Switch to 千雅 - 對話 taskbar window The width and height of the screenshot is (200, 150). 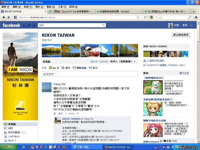pyautogui.click(x=87, y=147)
